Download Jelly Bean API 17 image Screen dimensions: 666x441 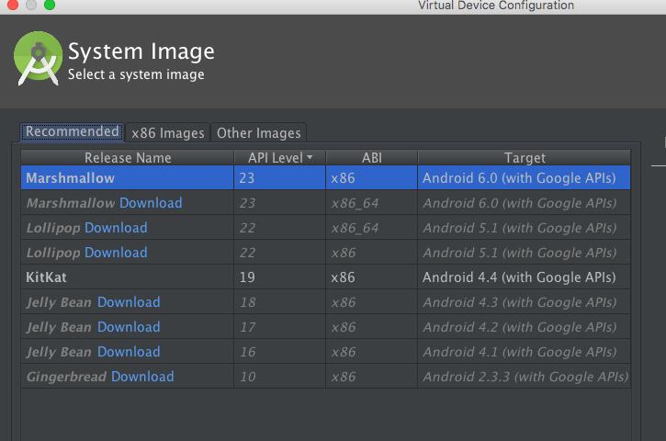(129, 327)
